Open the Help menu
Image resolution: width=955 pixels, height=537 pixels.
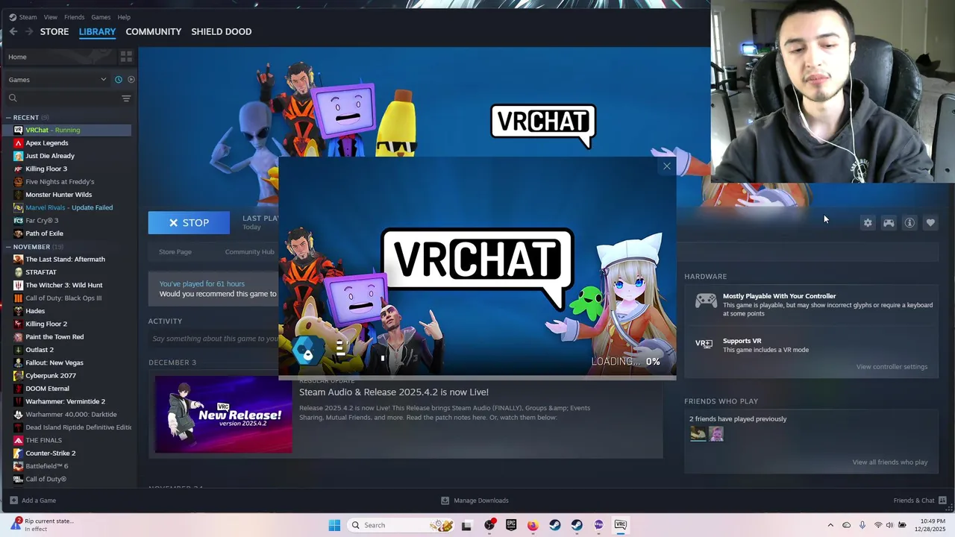124,17
